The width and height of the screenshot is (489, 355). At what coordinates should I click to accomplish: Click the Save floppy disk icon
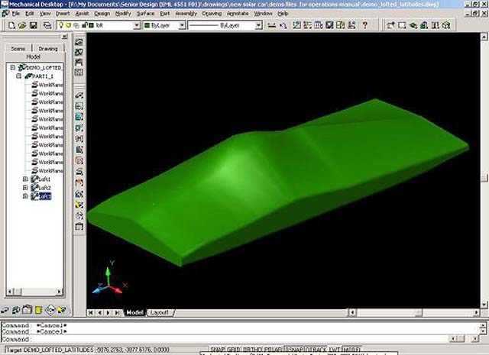coord(34,25)
